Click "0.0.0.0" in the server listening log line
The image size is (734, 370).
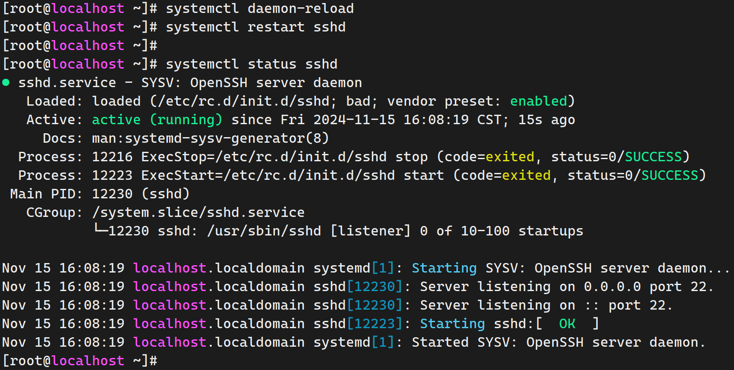point(612,287)
